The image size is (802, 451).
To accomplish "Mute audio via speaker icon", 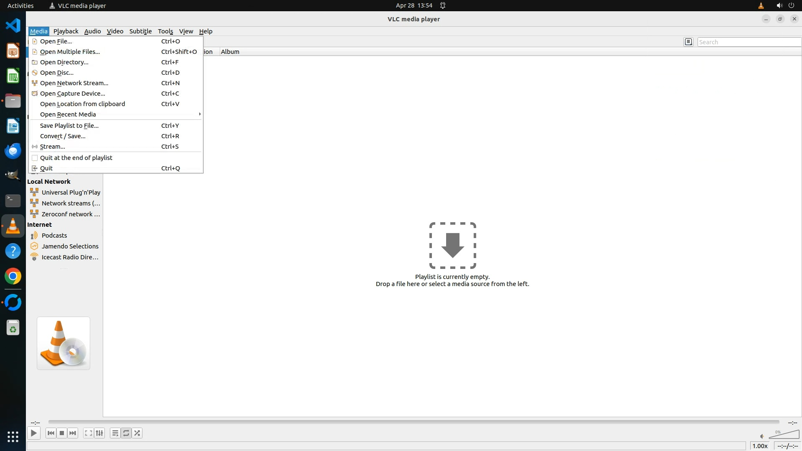I will coord(761,436).
